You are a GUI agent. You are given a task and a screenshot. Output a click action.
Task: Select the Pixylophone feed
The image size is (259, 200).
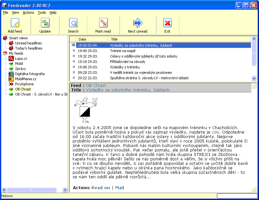click(24, 84)
